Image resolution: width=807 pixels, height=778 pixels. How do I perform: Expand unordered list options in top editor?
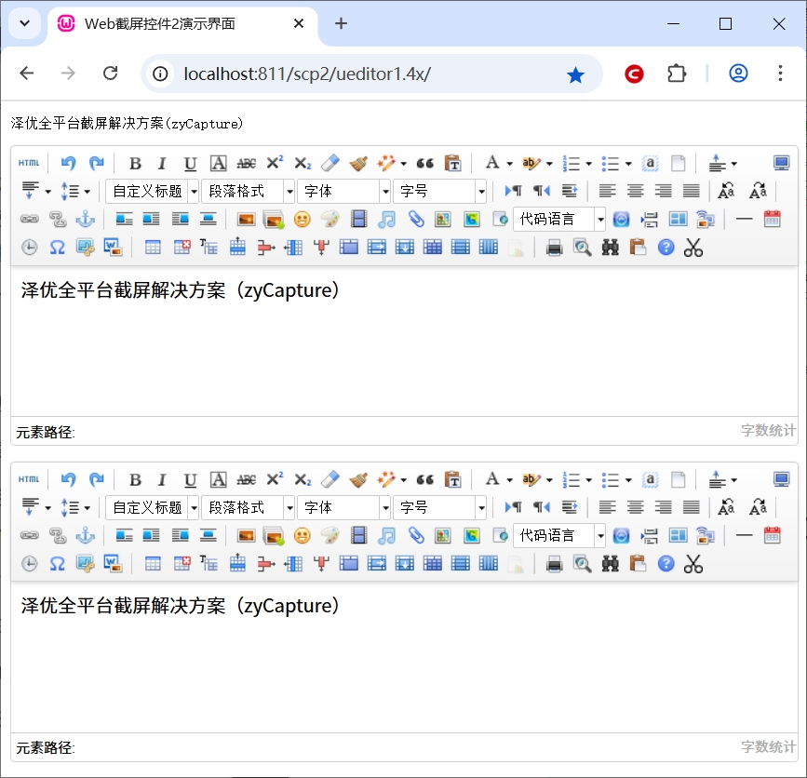(628, 164)
